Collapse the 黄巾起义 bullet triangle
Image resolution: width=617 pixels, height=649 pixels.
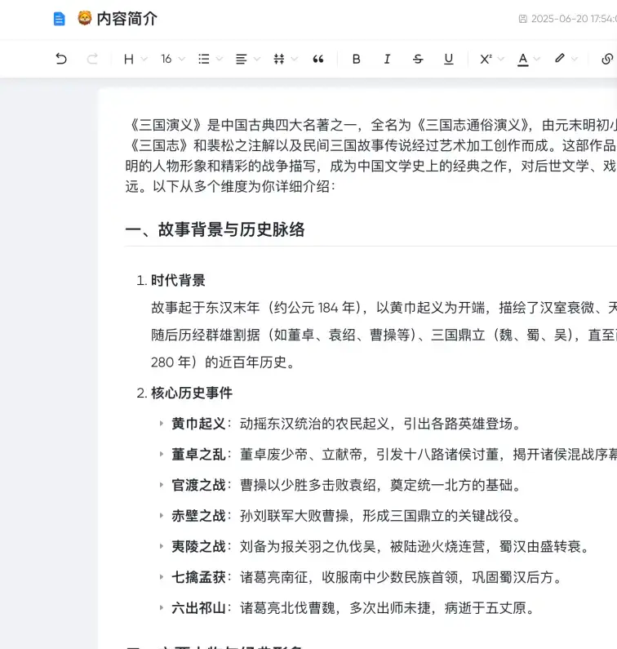162,424
